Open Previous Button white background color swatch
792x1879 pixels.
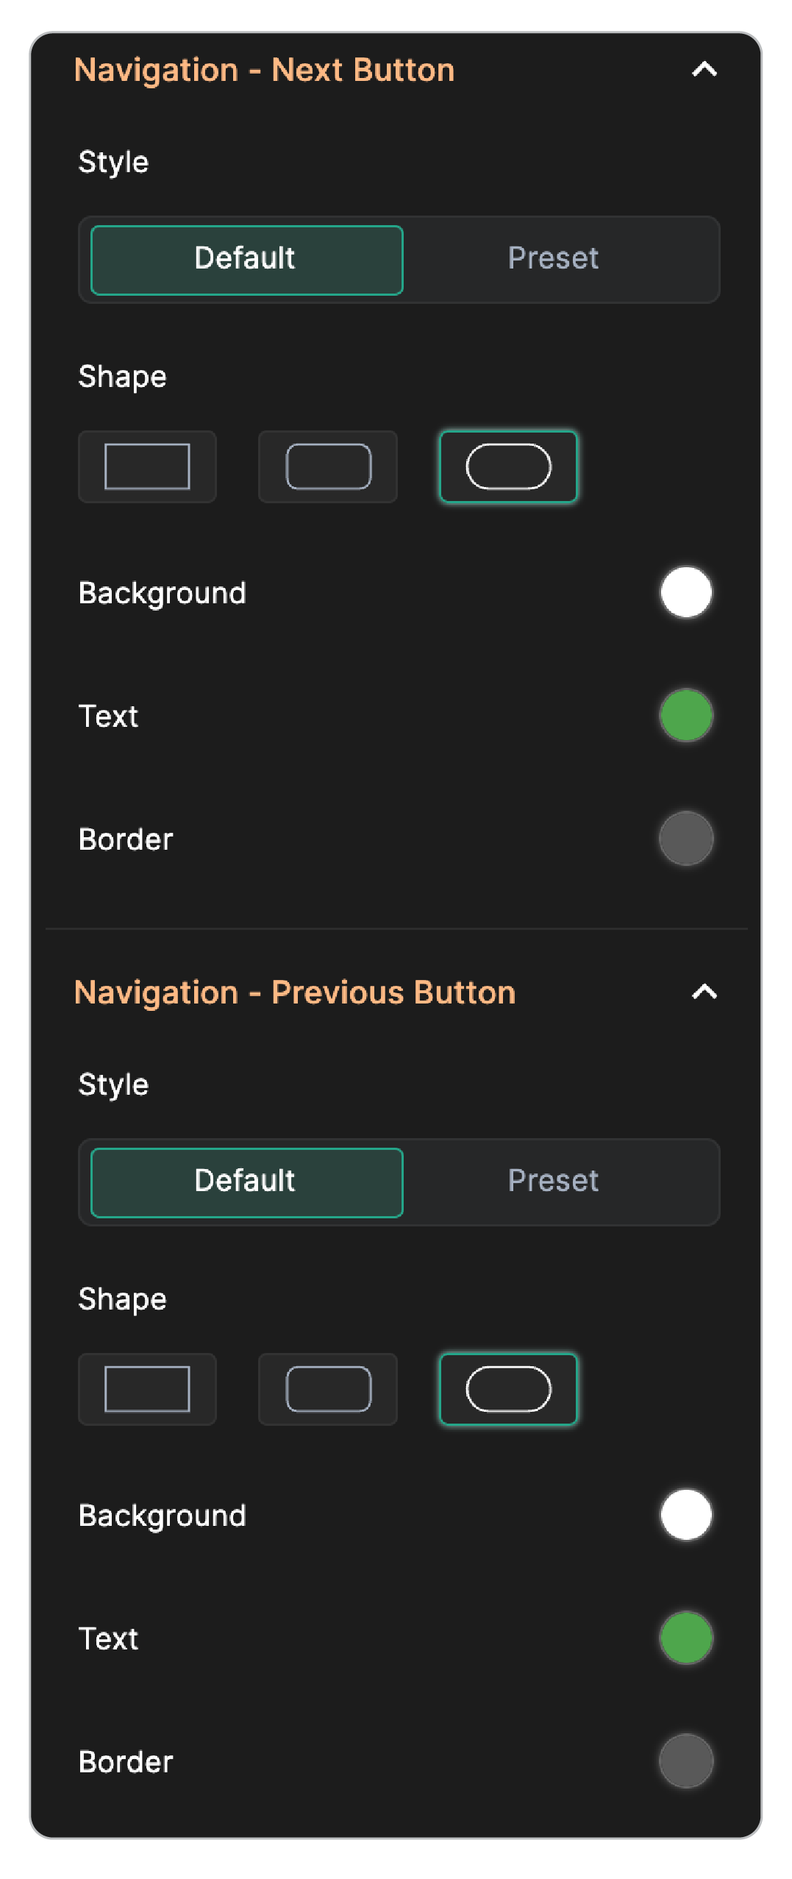point(686,1515)
